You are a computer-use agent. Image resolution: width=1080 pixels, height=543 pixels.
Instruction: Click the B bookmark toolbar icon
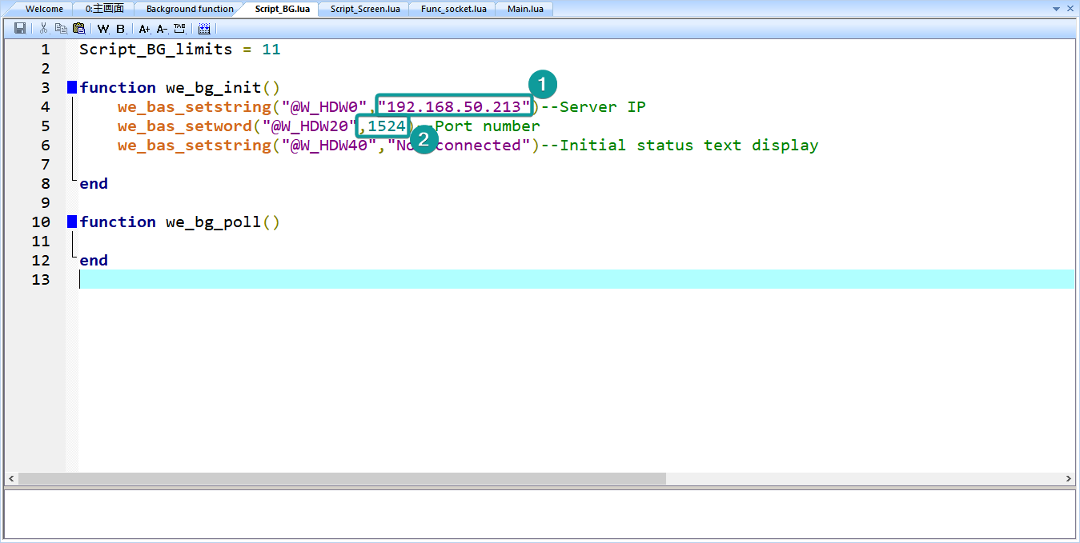click(x=120, y=28)
